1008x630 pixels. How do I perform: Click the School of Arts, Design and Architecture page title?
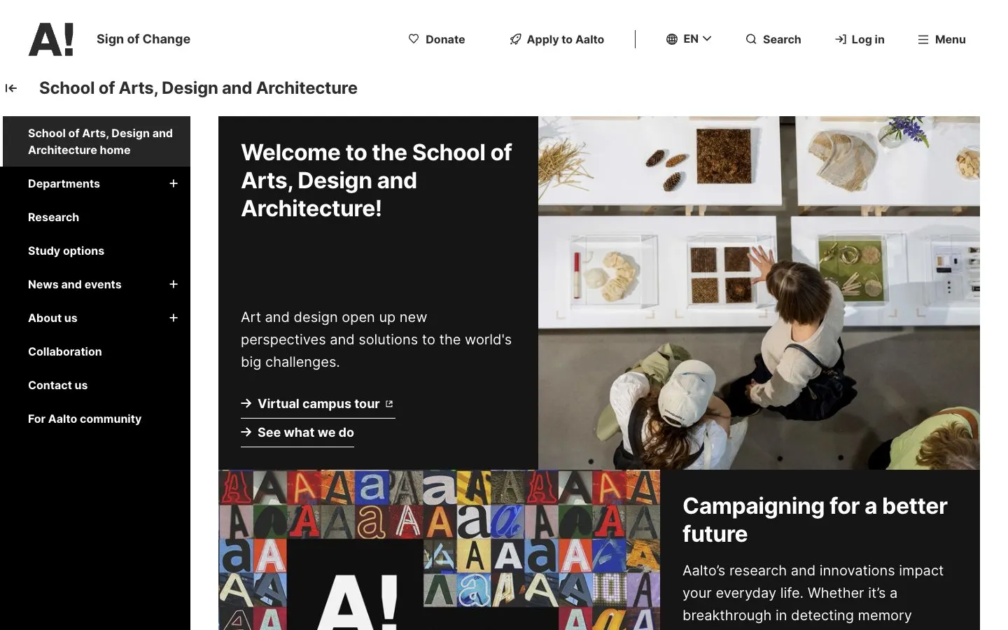point(198,88)
